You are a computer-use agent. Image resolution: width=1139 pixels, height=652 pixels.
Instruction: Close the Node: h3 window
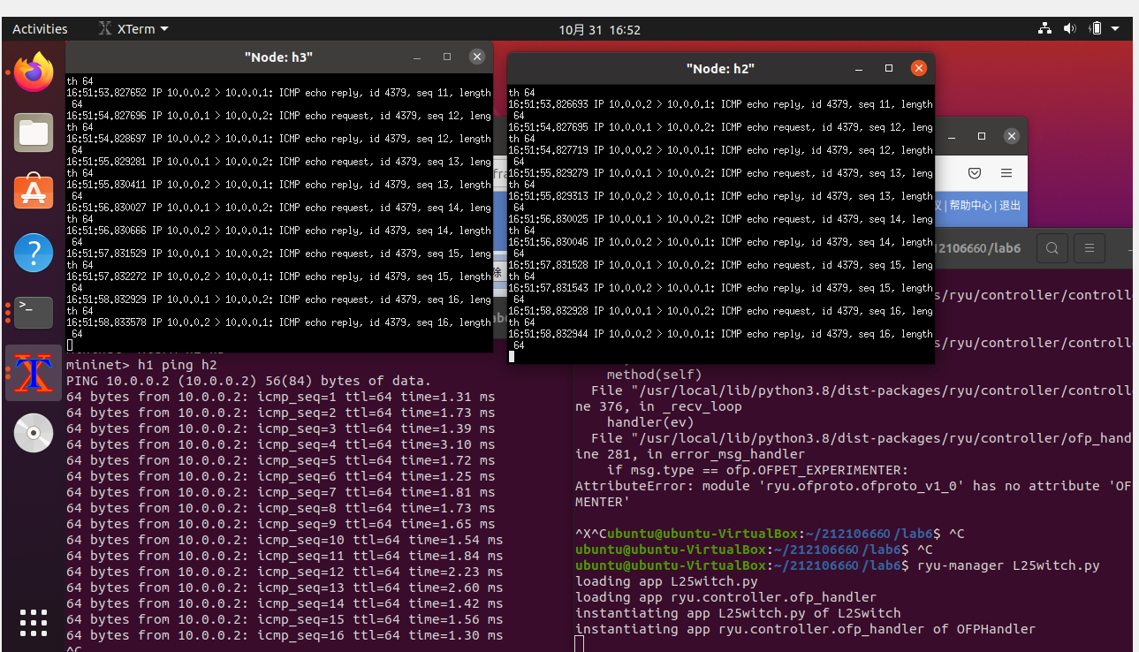point(477,57)
